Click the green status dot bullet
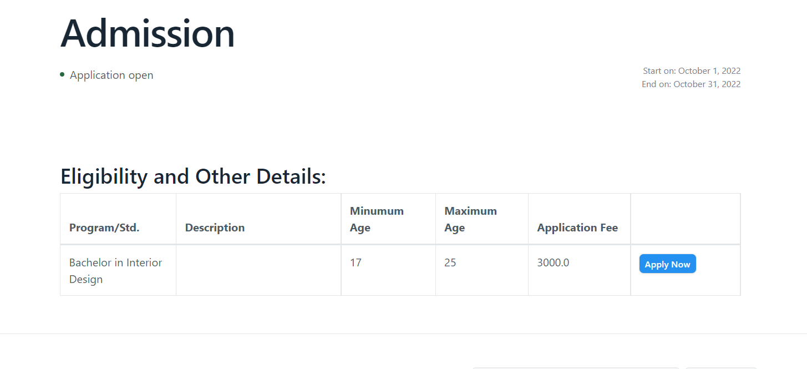Image resolution: width=807 pixels, height=369 pixels. [62, 74]
